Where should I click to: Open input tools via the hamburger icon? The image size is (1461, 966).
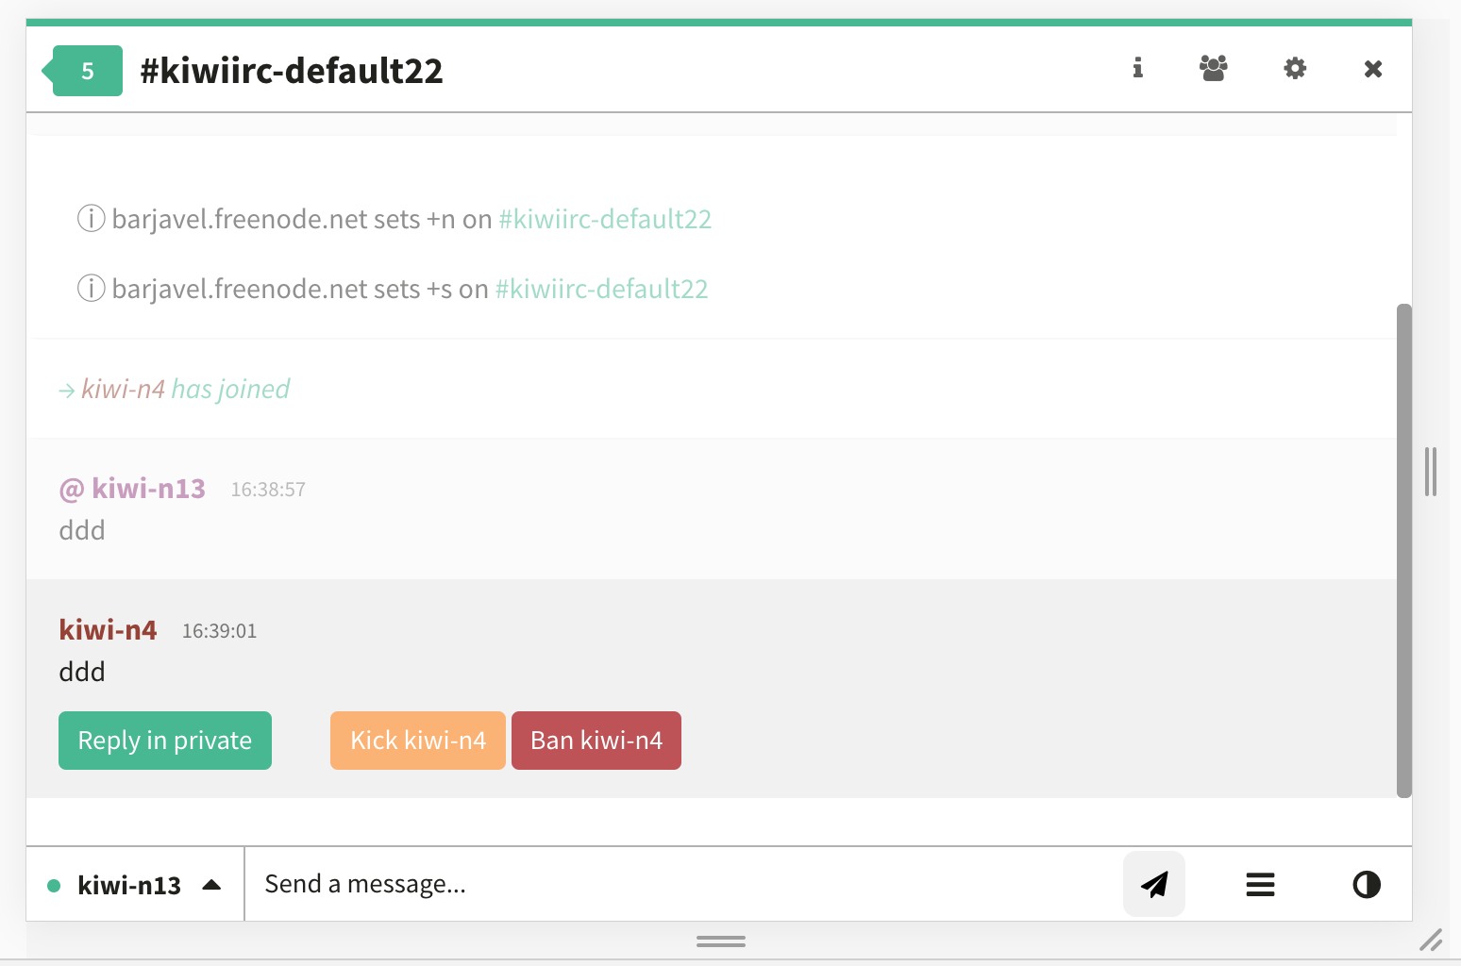point(1260,884)
